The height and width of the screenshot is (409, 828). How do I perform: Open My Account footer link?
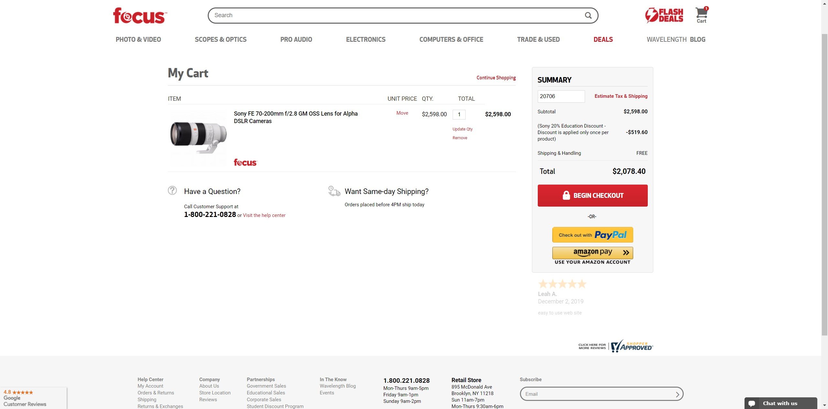150,386
